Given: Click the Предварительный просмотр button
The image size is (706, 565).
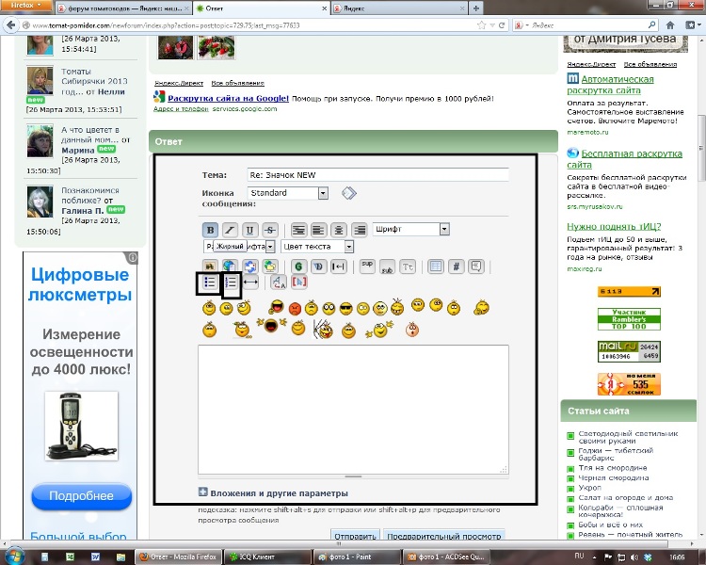Looking at the screenshot, I should tap(444, 536).
